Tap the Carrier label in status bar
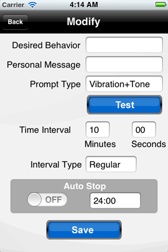 pyautogui.click(x=14, y=4)
